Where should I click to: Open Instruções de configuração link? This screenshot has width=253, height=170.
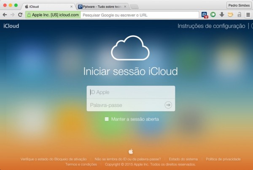coord(211,26)
